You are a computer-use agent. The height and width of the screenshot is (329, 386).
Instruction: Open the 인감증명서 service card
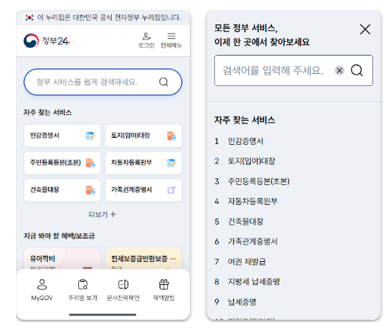(x=62, y=136)
